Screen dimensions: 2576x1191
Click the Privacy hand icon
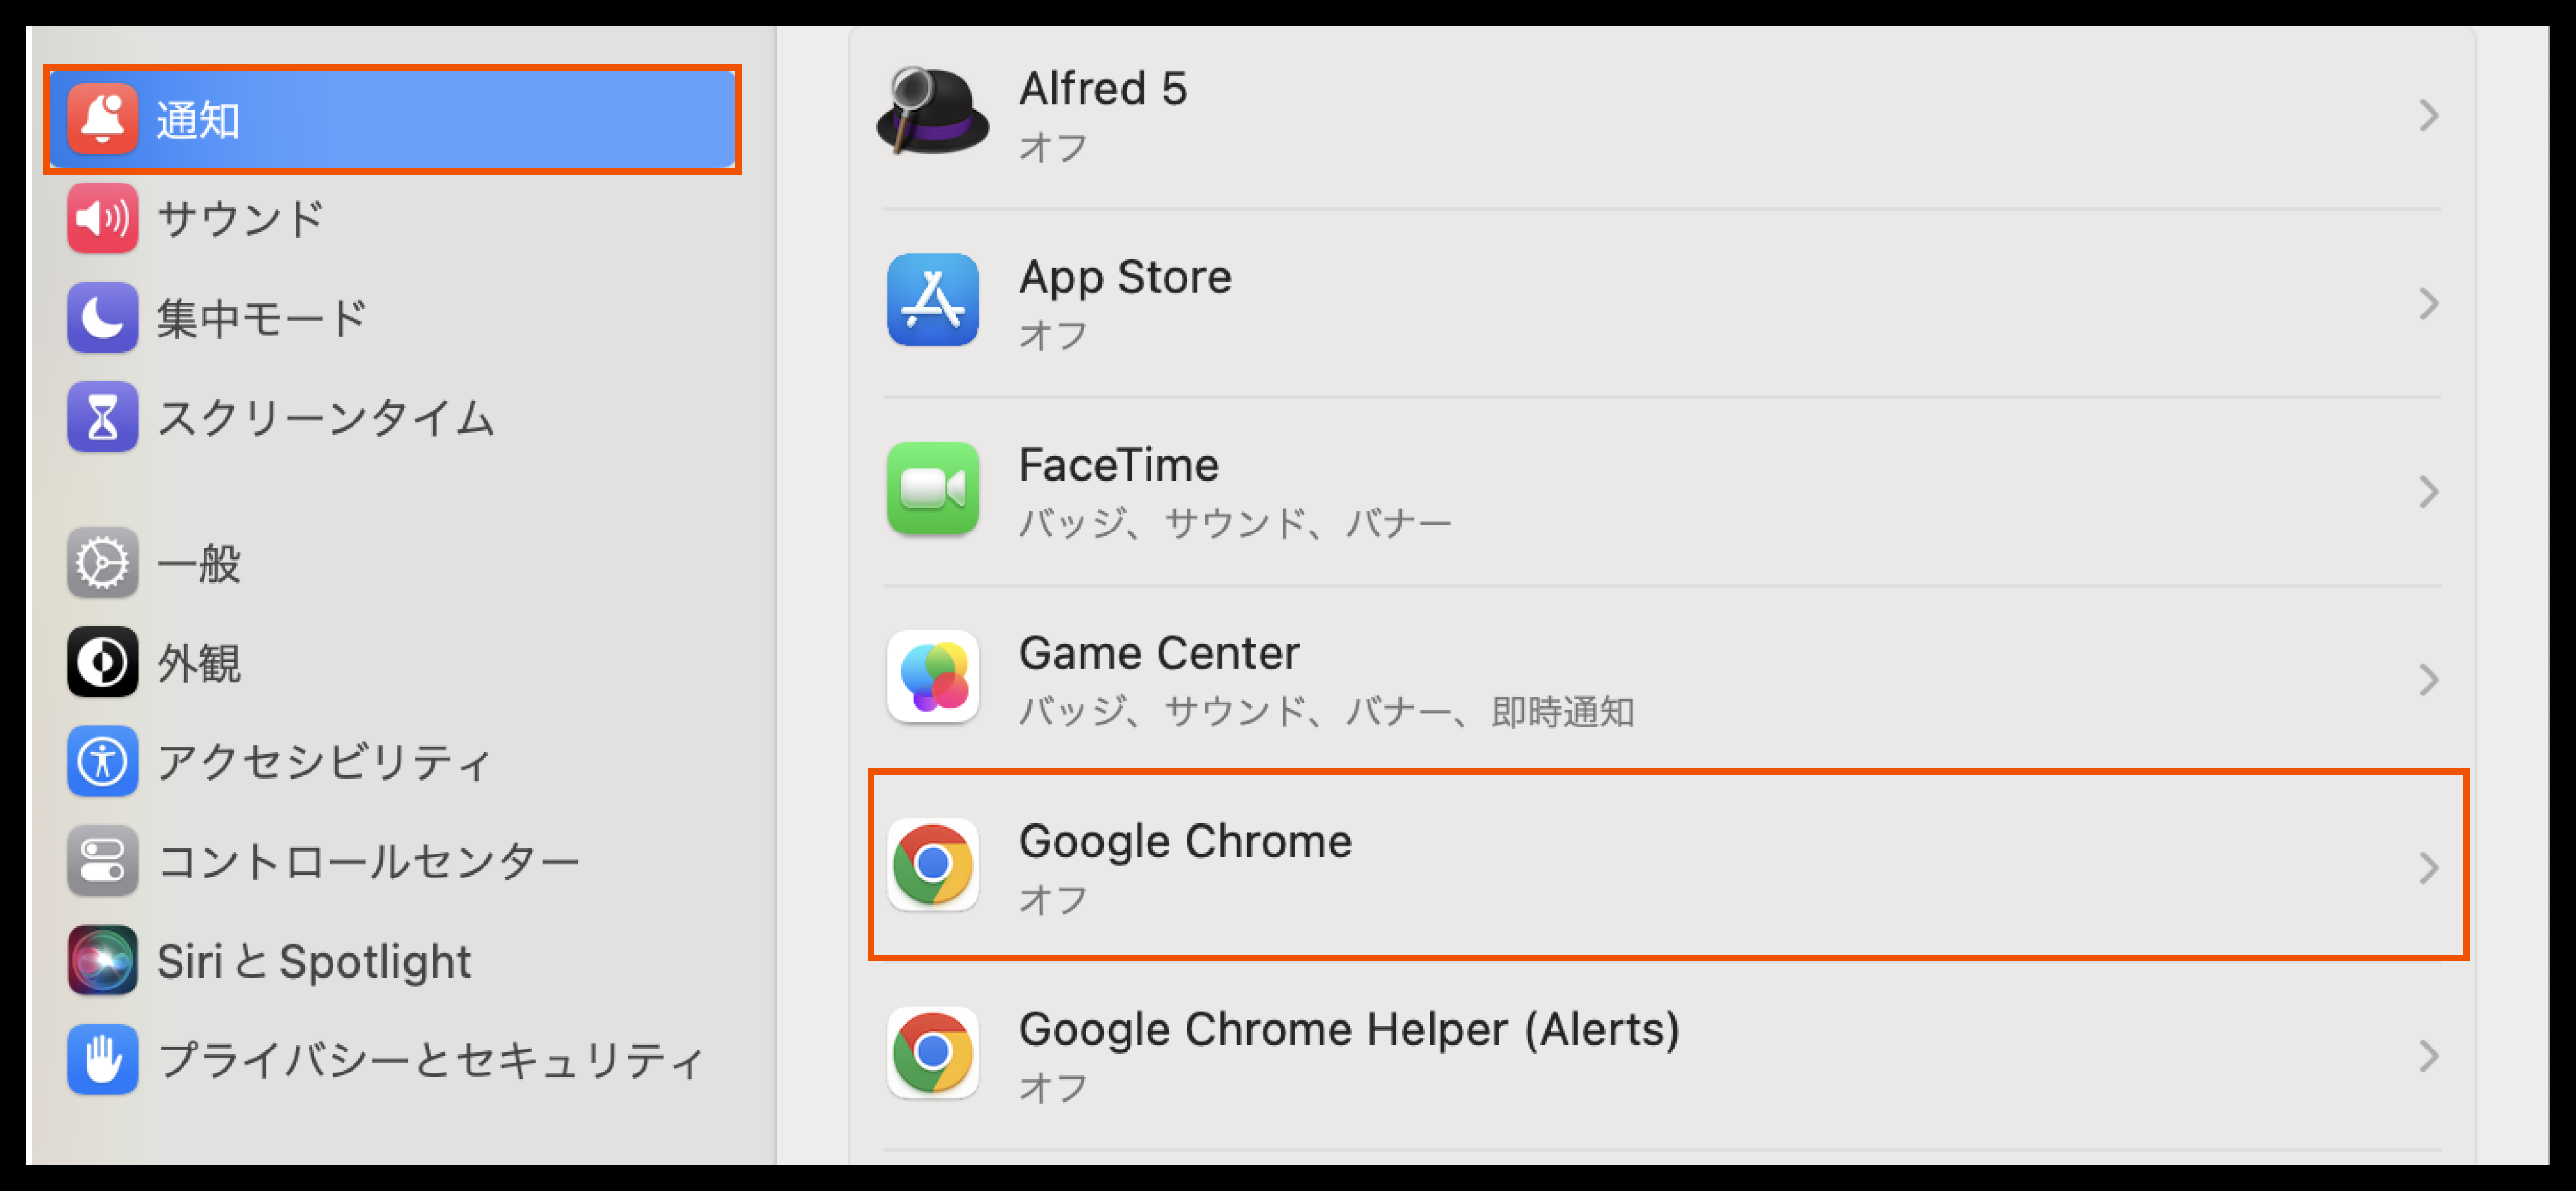point(102,1059)
